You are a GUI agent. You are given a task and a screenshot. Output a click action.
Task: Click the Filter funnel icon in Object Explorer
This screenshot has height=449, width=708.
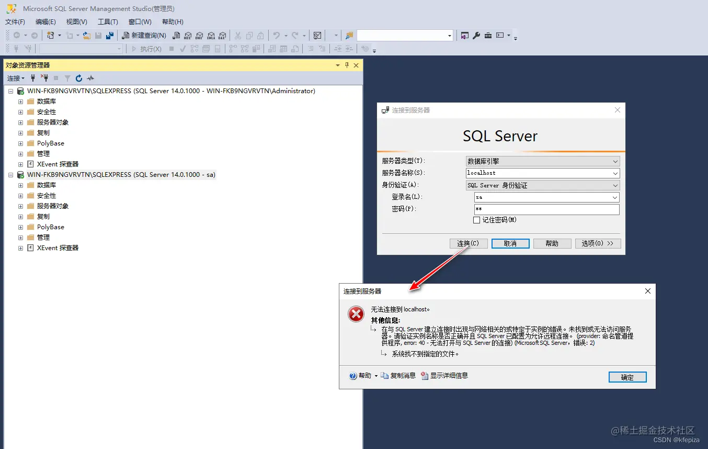pyautogui.click(x=67, y=78)
